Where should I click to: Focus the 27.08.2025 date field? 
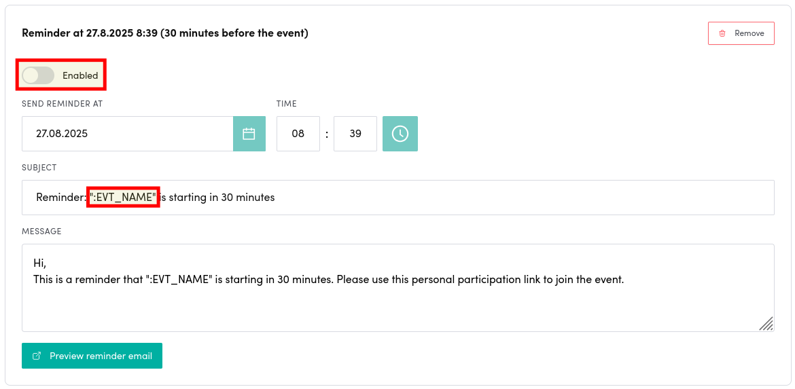(128, 134)
